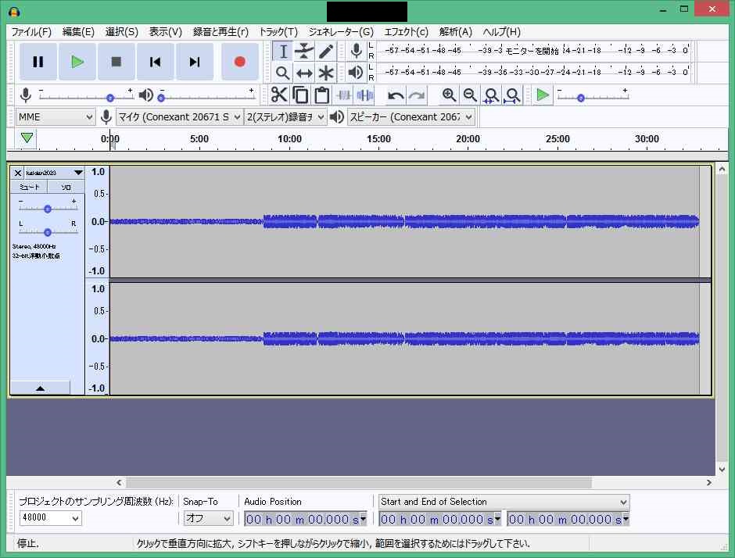This screenshot has height=558, width=735.
Task: Select the Zoom magnifier tool
Action: (282, 73)
